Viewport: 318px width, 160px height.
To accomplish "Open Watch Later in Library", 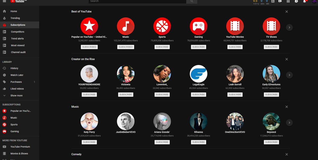I will coord(20,75).
